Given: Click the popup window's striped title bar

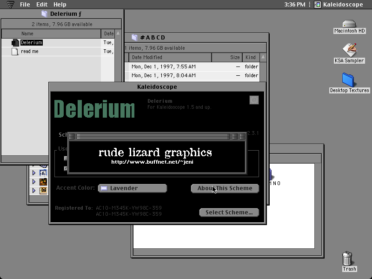Looking at the screenshot, I should (153, 136).
